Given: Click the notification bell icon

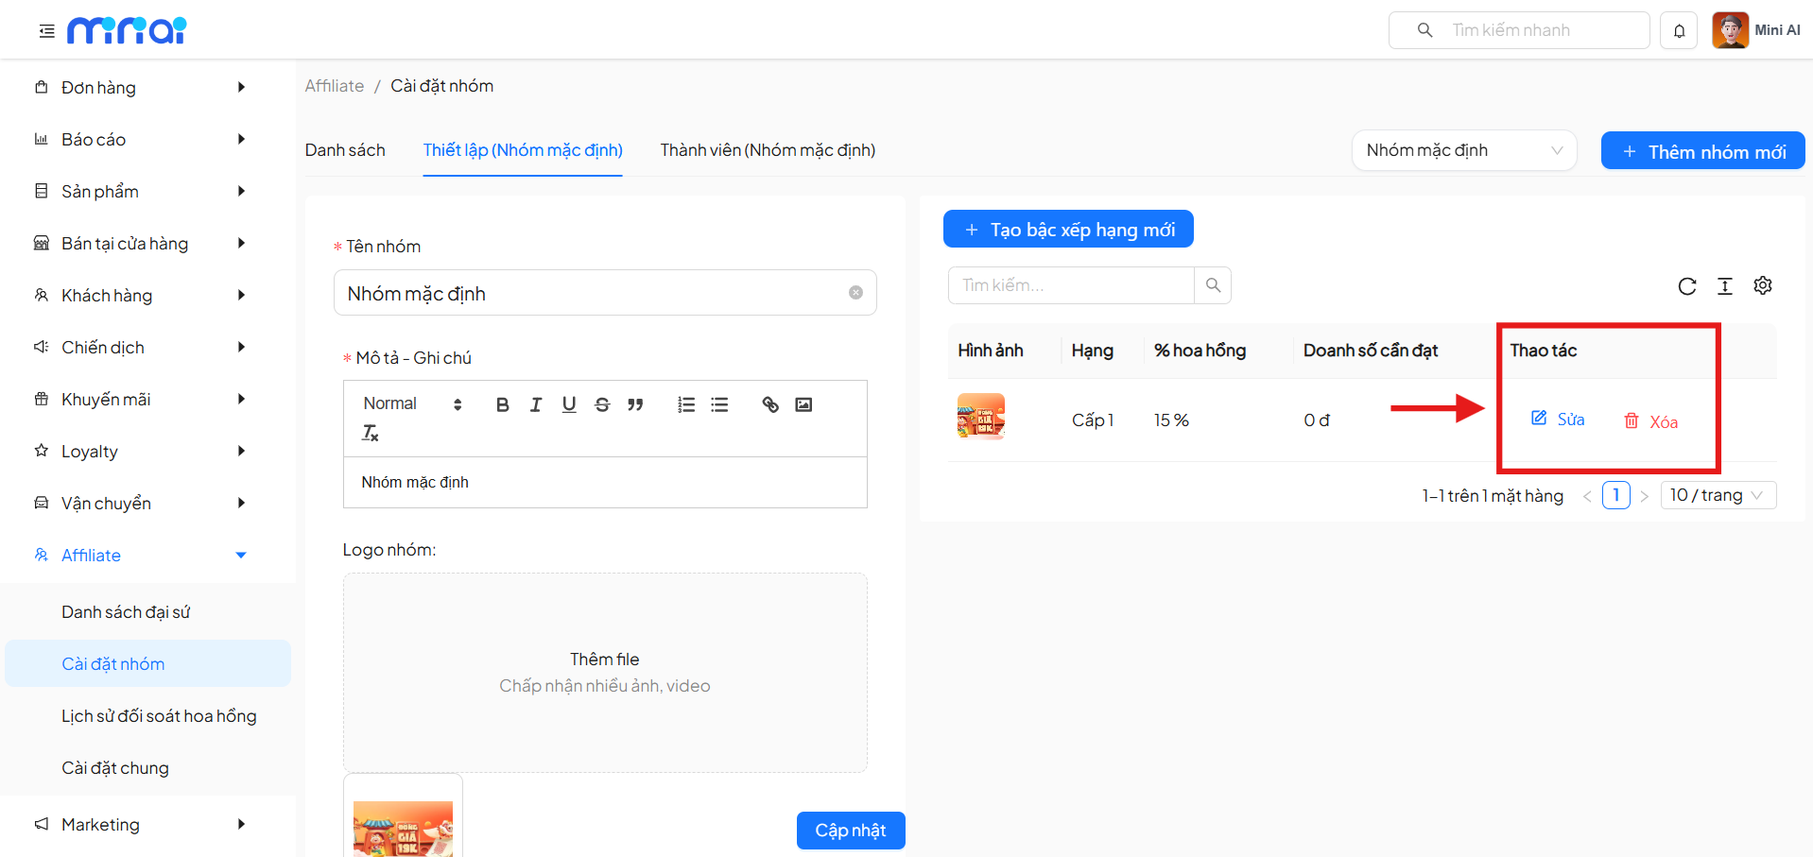Looking at the screenshot, I should click(x=1679, y=31).
